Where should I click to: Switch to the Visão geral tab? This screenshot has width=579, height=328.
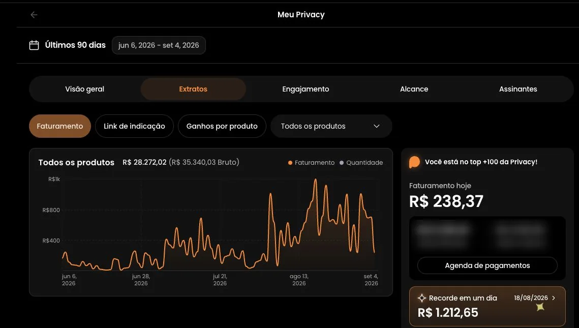84,89
